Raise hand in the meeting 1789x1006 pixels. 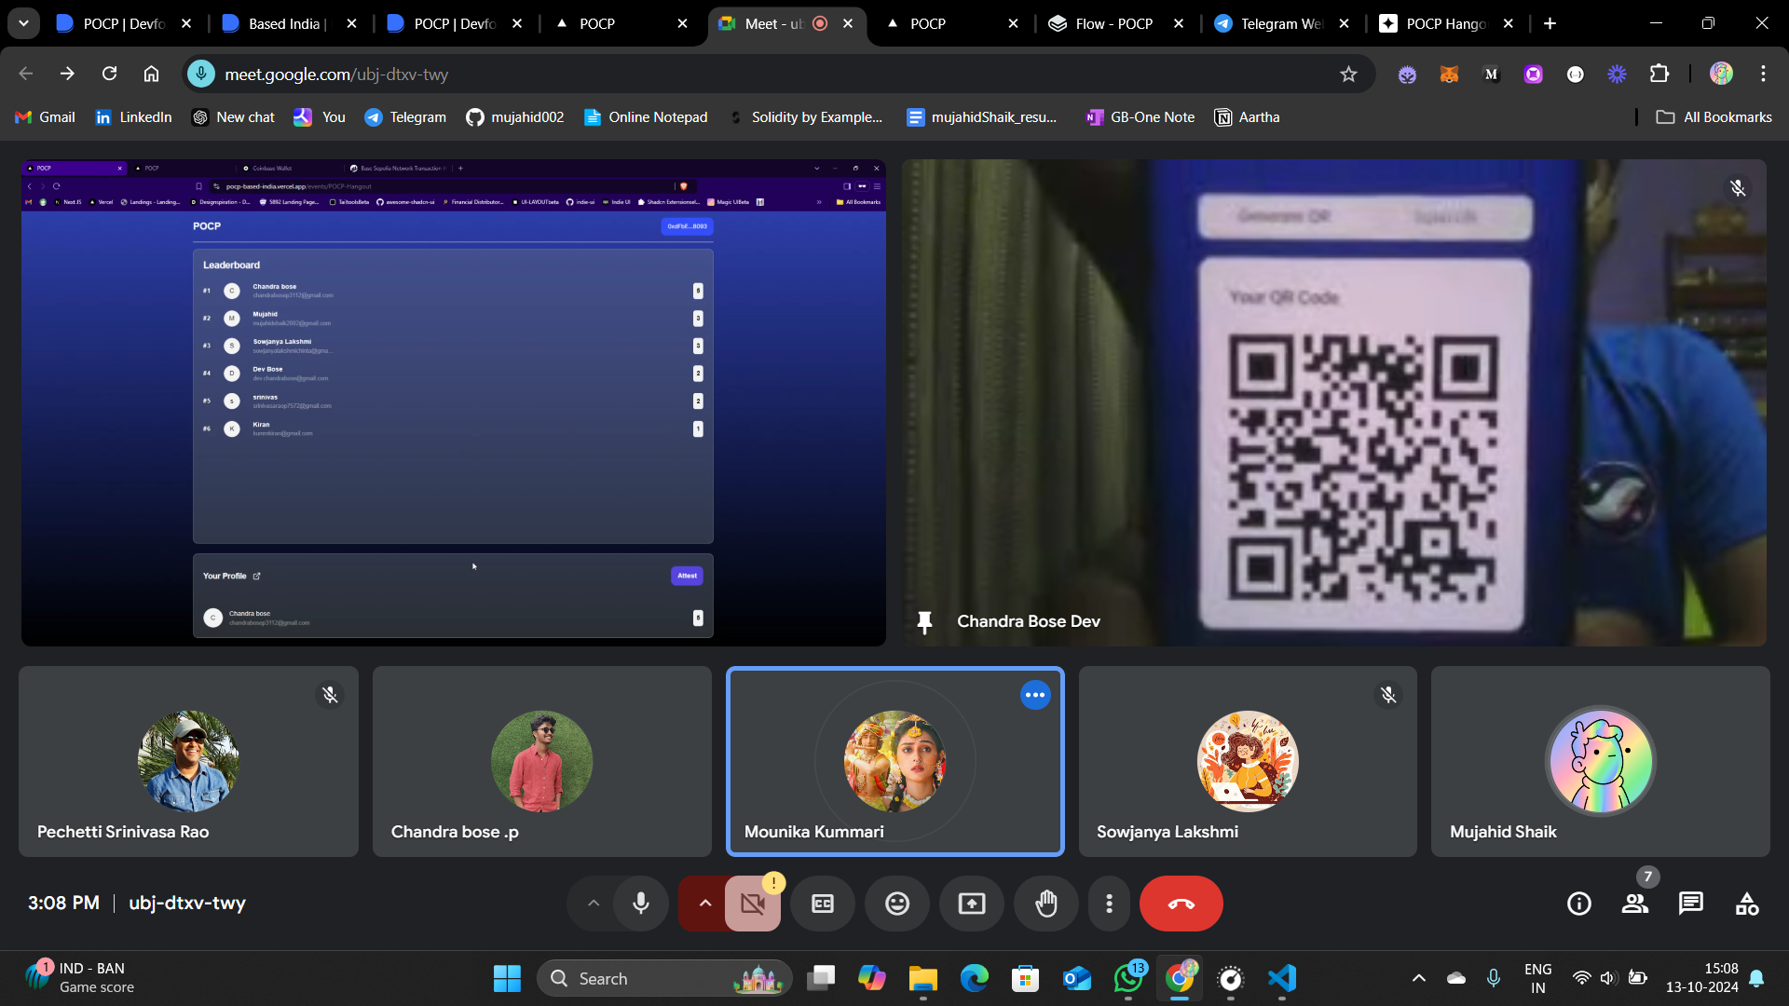click(1046, 904)
